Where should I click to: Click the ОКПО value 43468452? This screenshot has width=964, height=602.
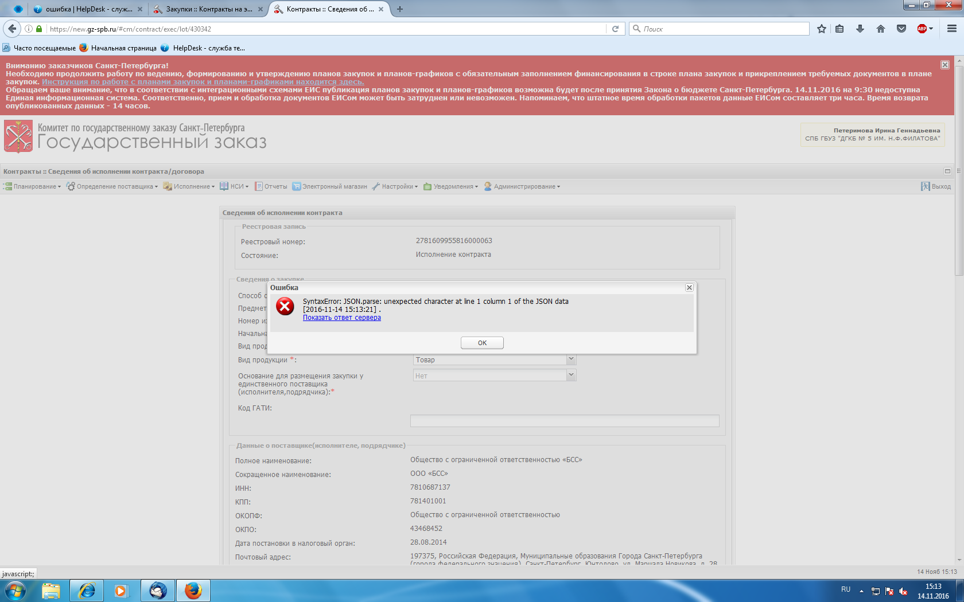(426, 529)
